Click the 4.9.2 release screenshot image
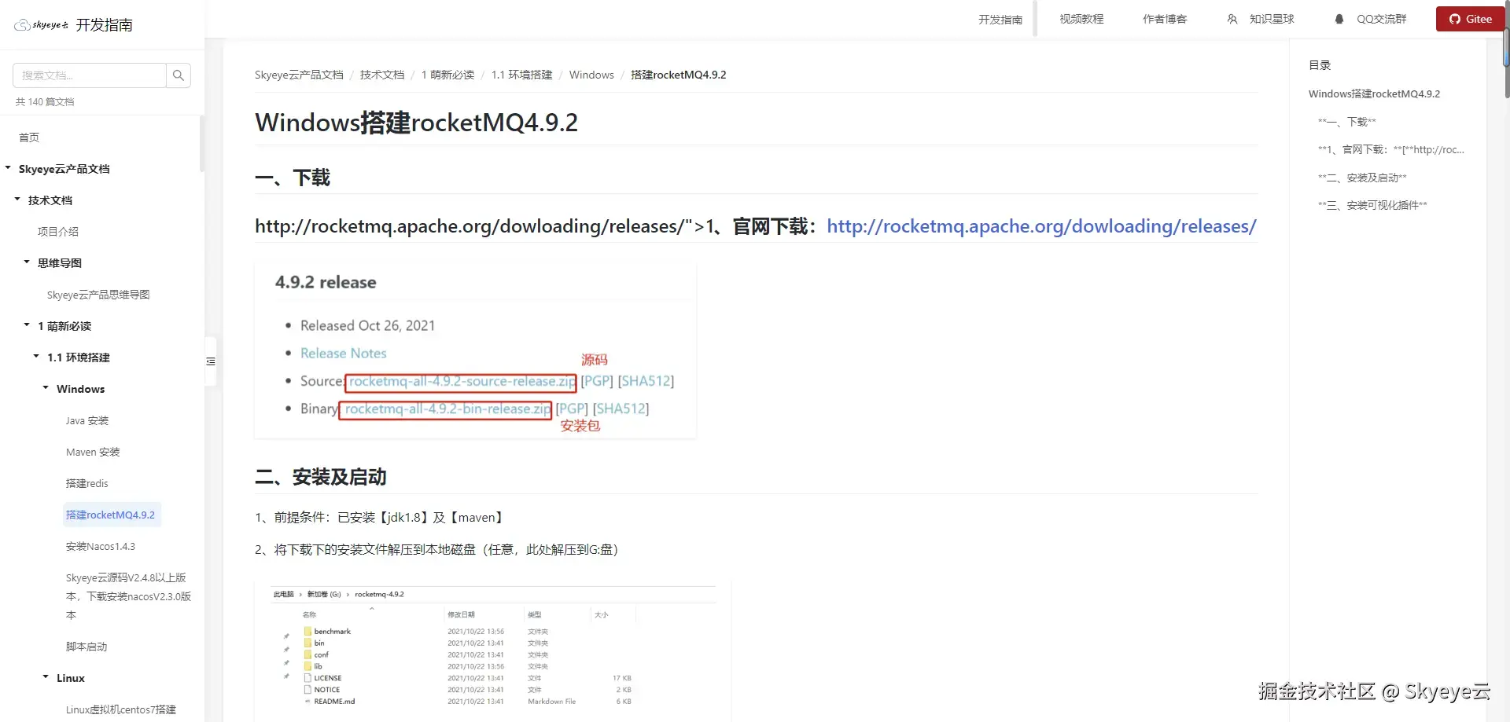Screen dimensions: 1510x722 pyautogui.click(x=475, y=350)
